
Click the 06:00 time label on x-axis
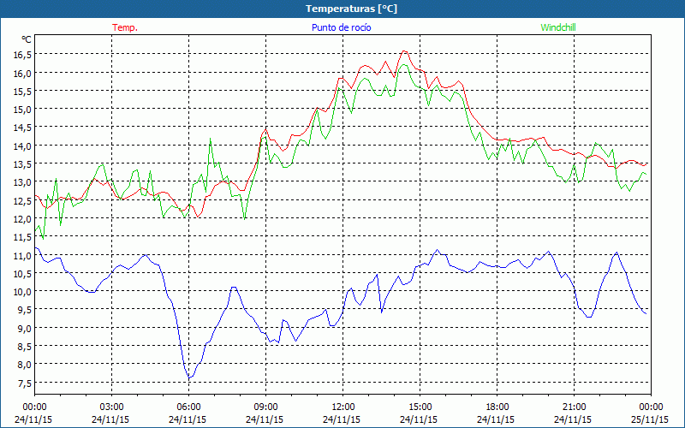click(x=188, y=407)
